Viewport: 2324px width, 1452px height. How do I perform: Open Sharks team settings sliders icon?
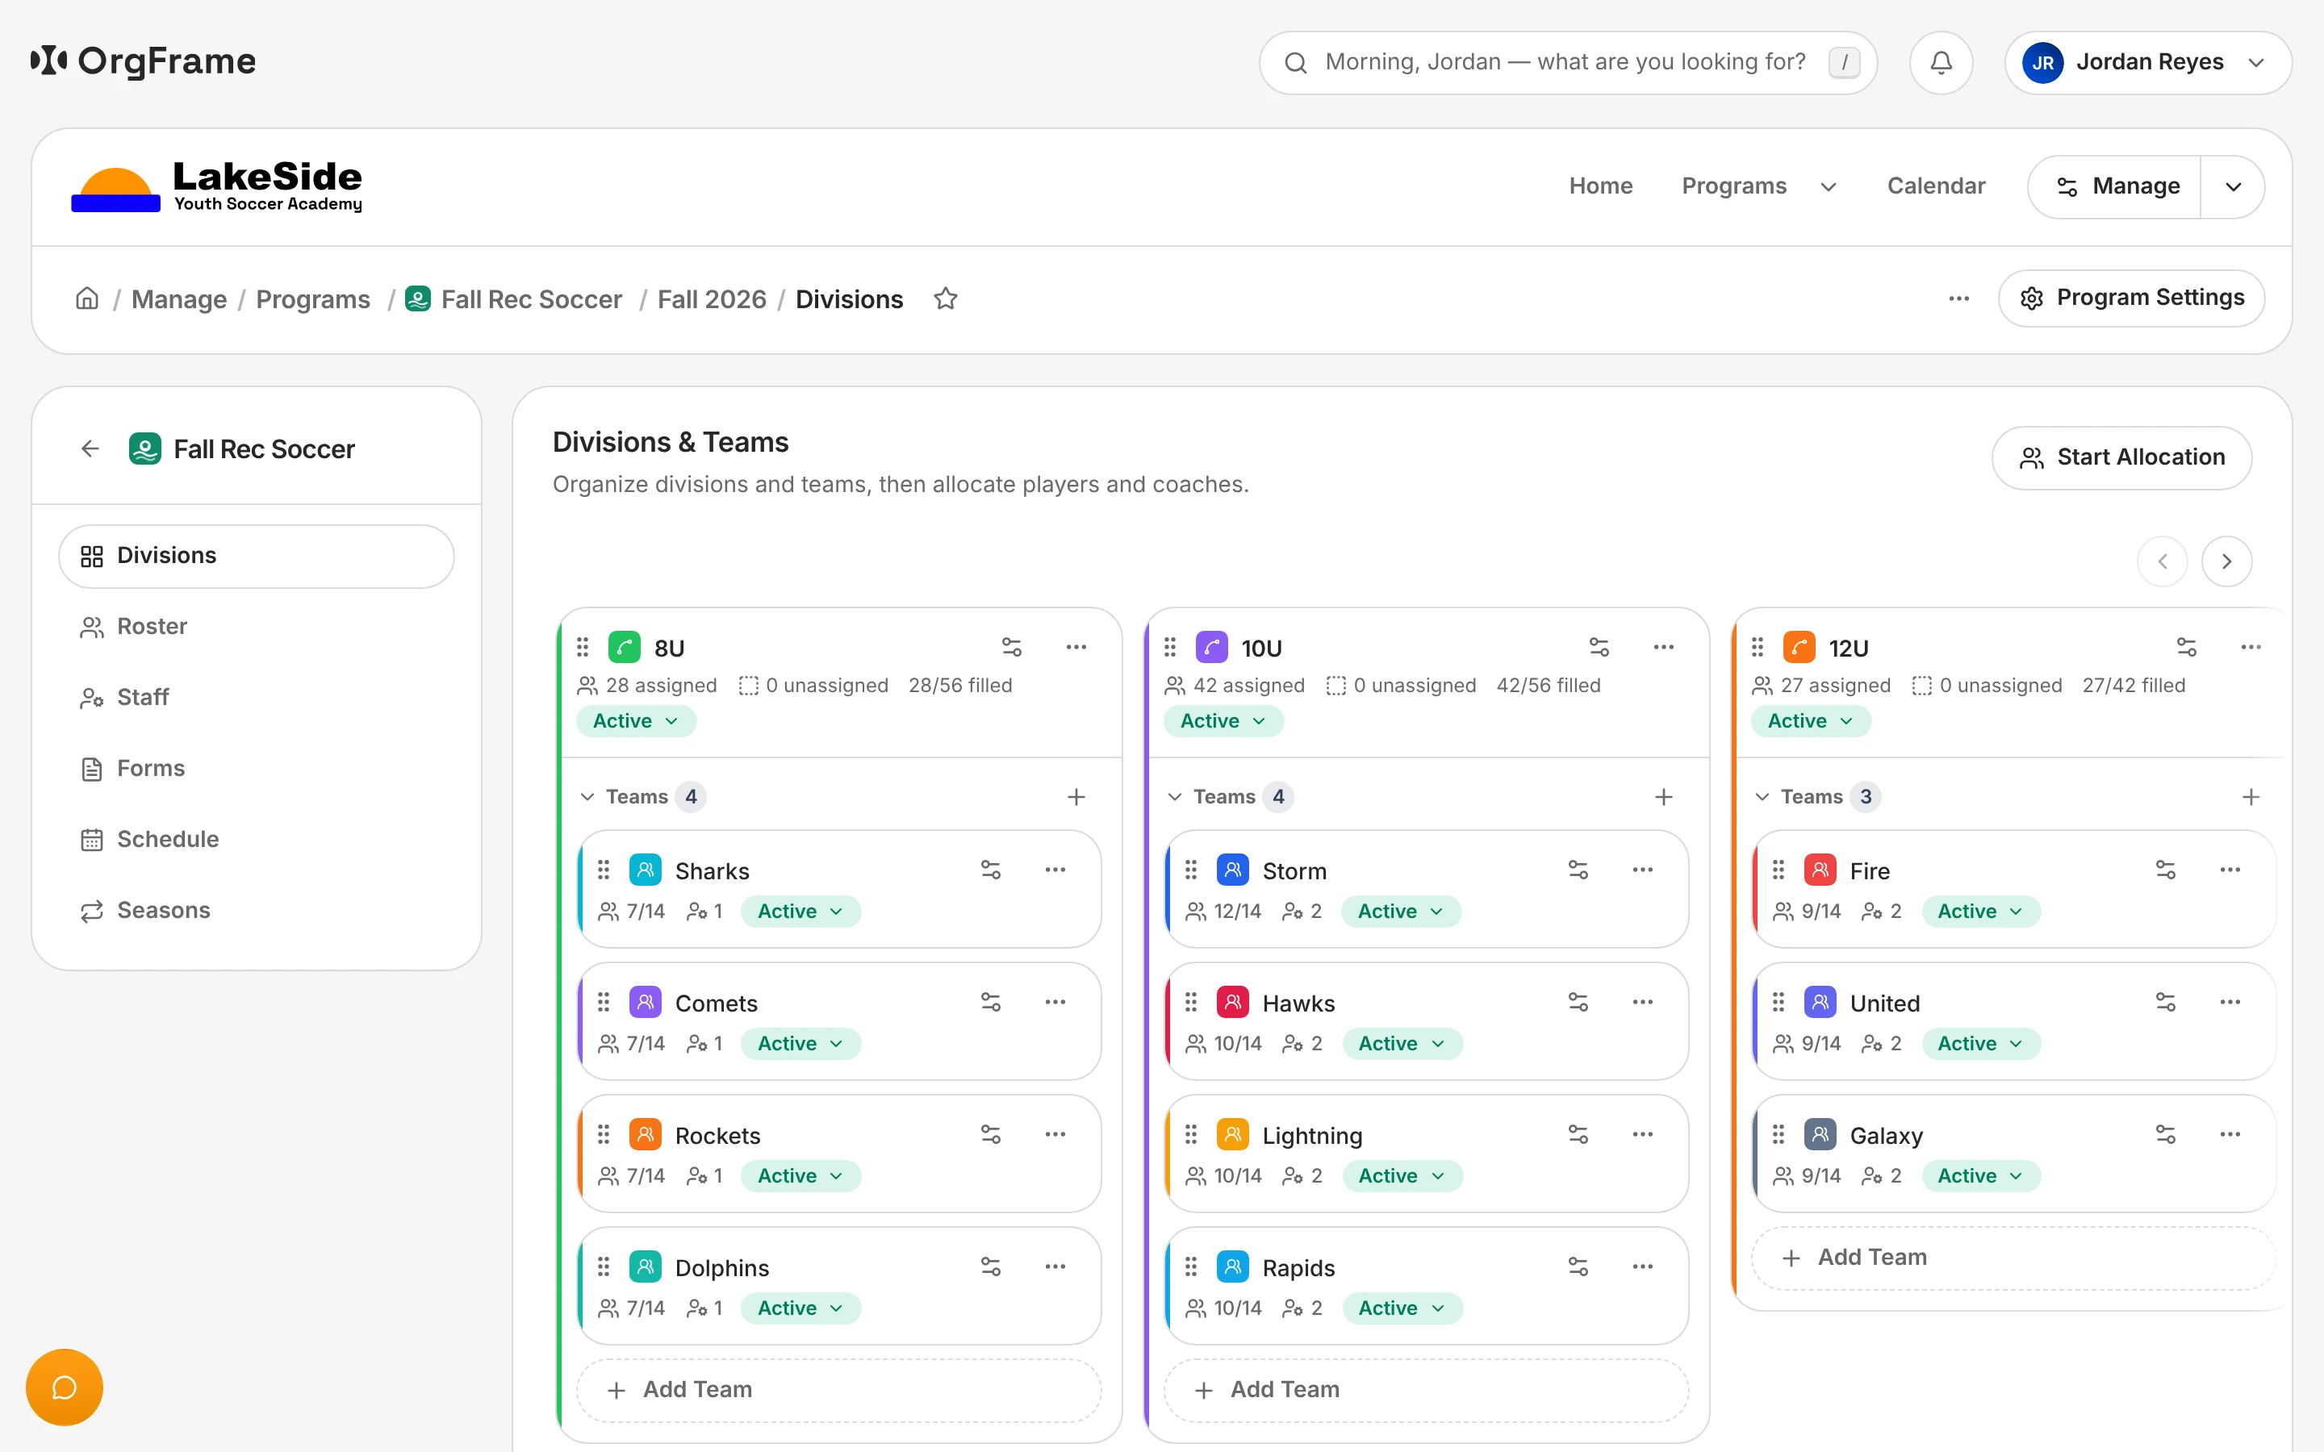pos(990,870)
